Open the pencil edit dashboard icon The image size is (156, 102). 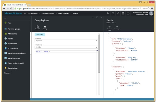tap(118, 13)
